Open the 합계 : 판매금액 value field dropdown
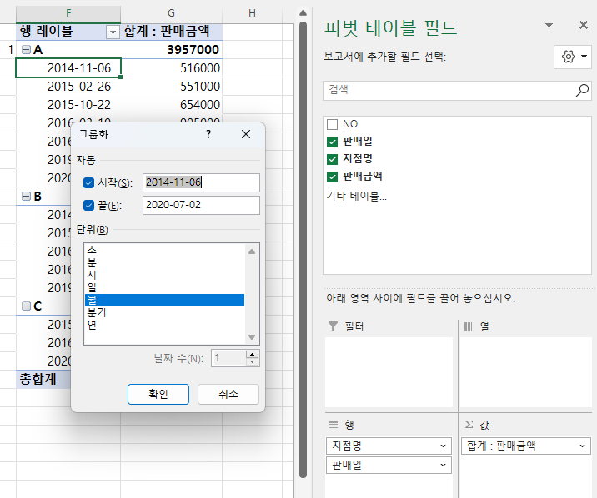Image resolution: width=597 pixels, height=498 pixels. [x=582, y=446]
